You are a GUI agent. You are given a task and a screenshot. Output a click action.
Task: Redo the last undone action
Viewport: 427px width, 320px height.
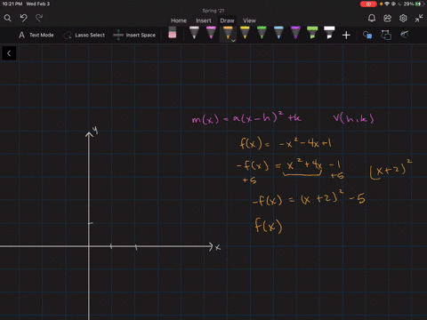pos(39,19)
